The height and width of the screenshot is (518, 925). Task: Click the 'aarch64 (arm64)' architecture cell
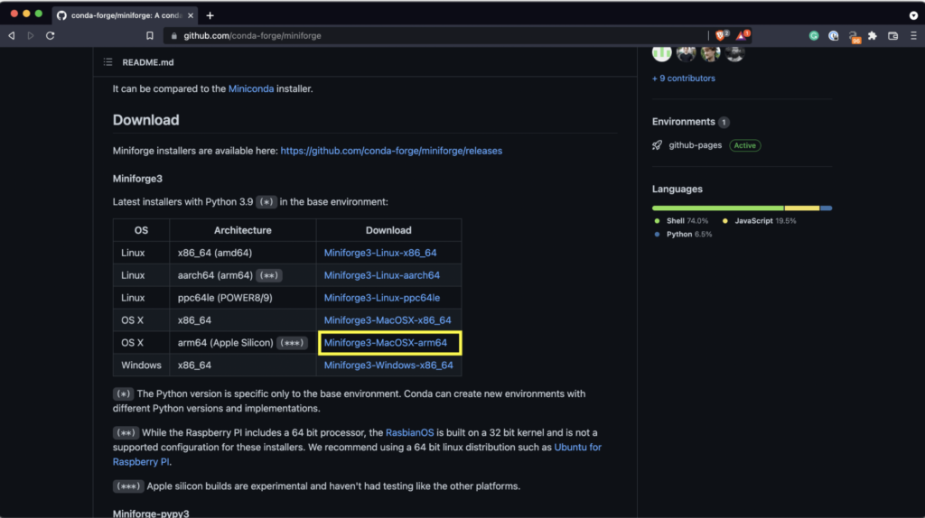(242, 275)
